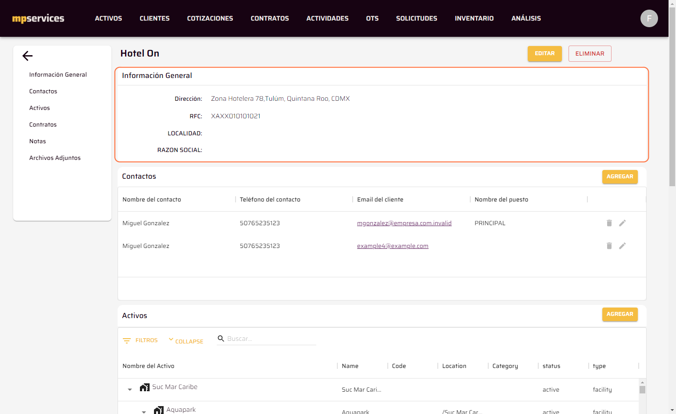Click the Nombre del Activo column header
The image size is (676, 414).
(x=148, y=366)
